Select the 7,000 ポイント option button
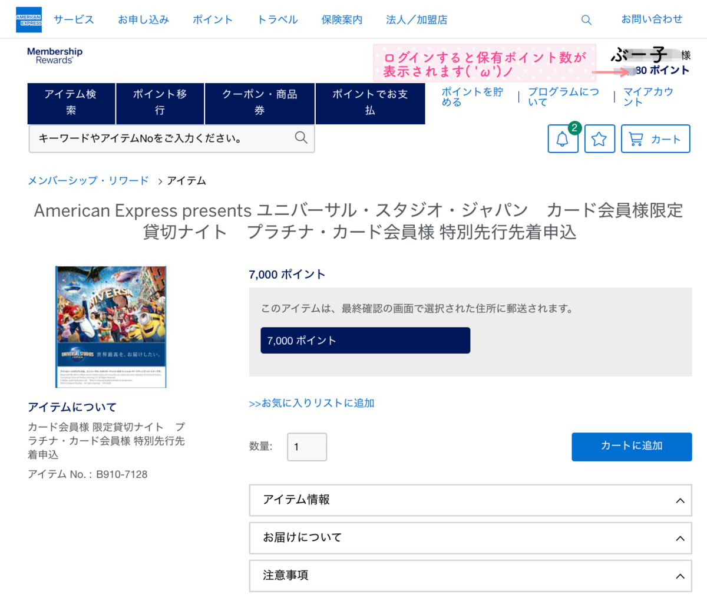This screenshot has width=707, height=604. click(365, 341)
